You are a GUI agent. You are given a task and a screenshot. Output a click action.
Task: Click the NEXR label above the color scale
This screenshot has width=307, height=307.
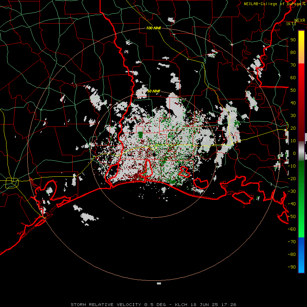300,20
